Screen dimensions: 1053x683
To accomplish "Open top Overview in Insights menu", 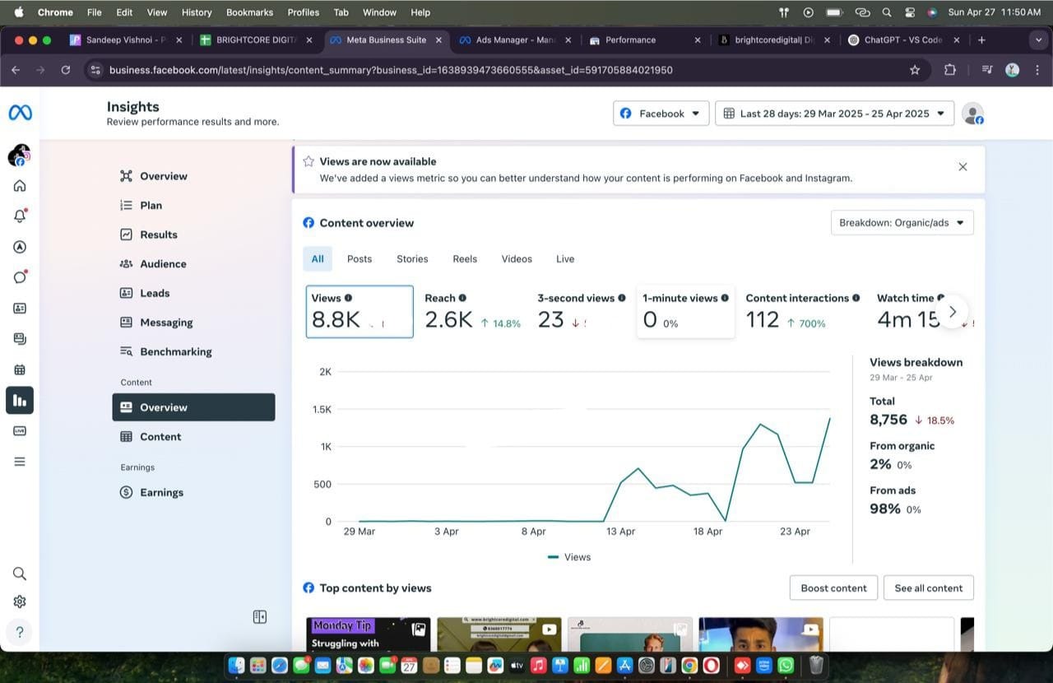I will coord(163,176).
